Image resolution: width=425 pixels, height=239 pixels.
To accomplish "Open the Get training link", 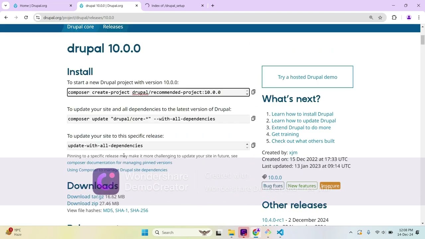I will pos(285,134).
